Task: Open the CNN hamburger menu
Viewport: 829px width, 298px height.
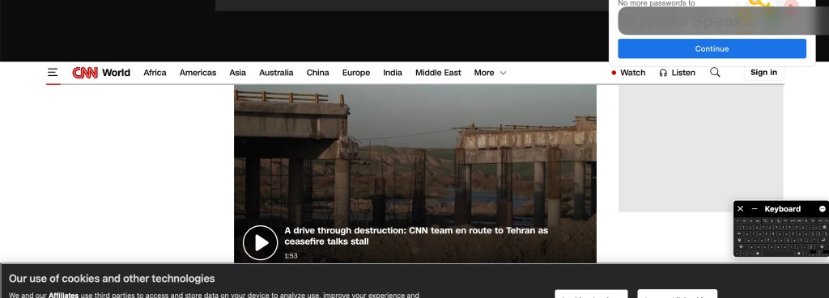Action: click(53, 72)
